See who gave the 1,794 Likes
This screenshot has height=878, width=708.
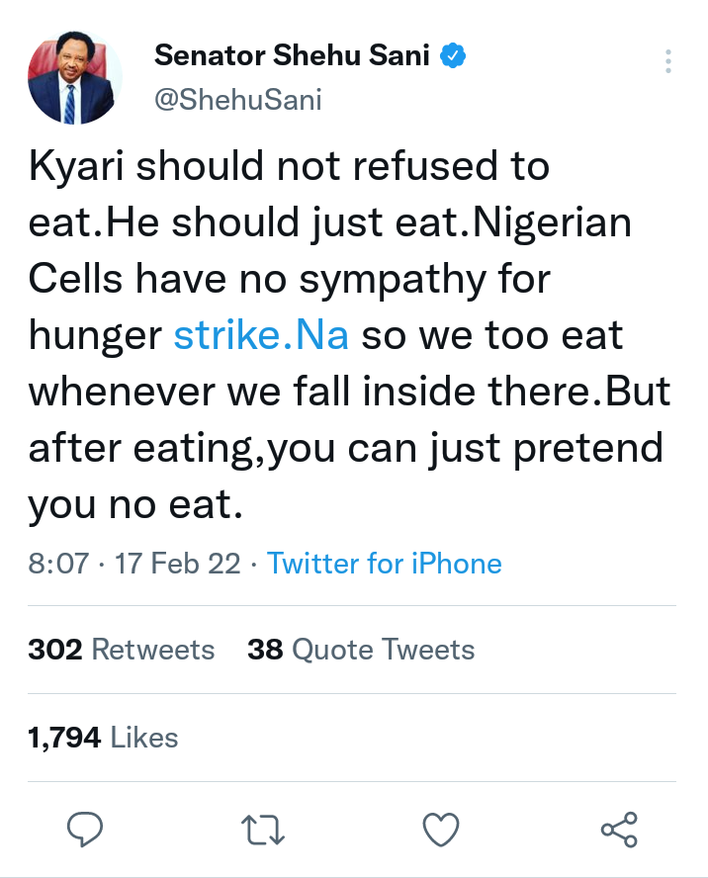coord(103,738)
